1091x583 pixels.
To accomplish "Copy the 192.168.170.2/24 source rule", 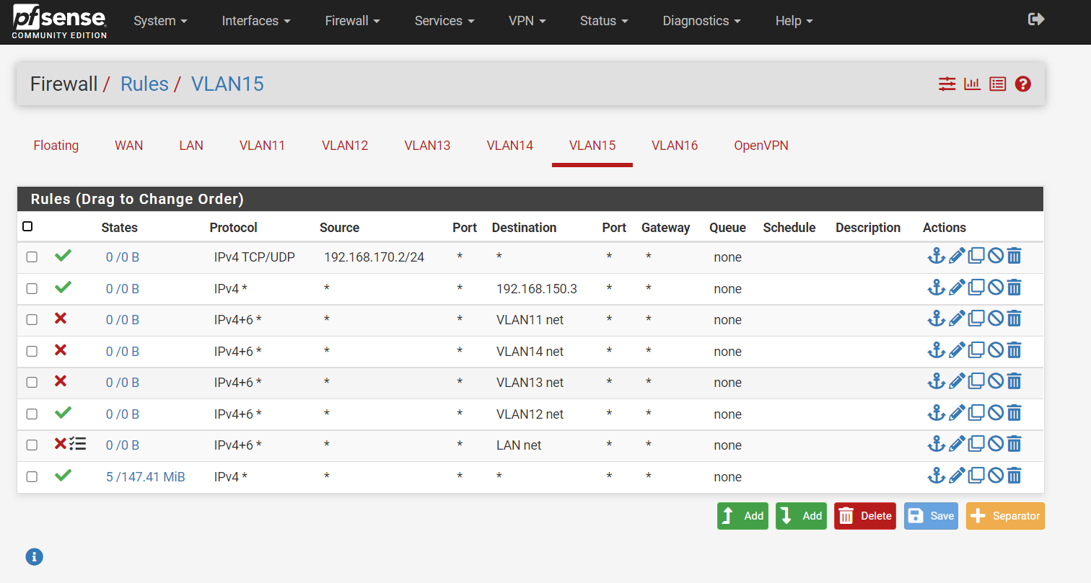I will point(976,256).
